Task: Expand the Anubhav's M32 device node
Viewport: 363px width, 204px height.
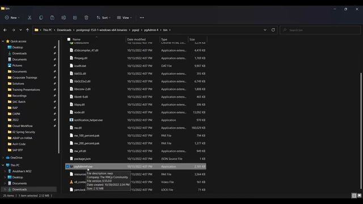Action: [x=5, y=171]
